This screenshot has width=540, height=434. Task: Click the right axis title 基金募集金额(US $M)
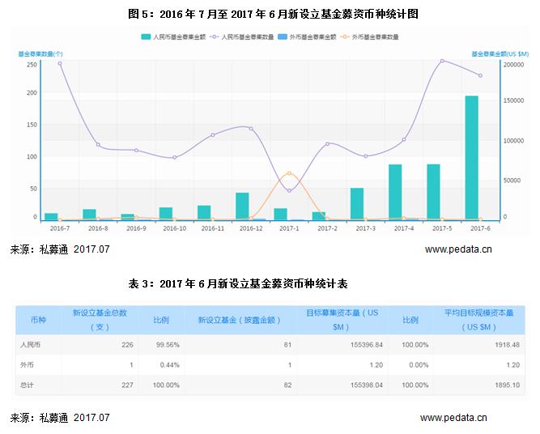(500, 53)
